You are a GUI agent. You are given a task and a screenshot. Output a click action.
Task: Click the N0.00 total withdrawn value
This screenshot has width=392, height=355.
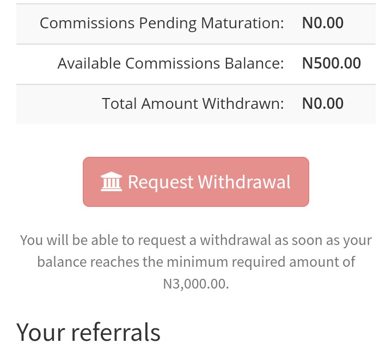(323, 103)
